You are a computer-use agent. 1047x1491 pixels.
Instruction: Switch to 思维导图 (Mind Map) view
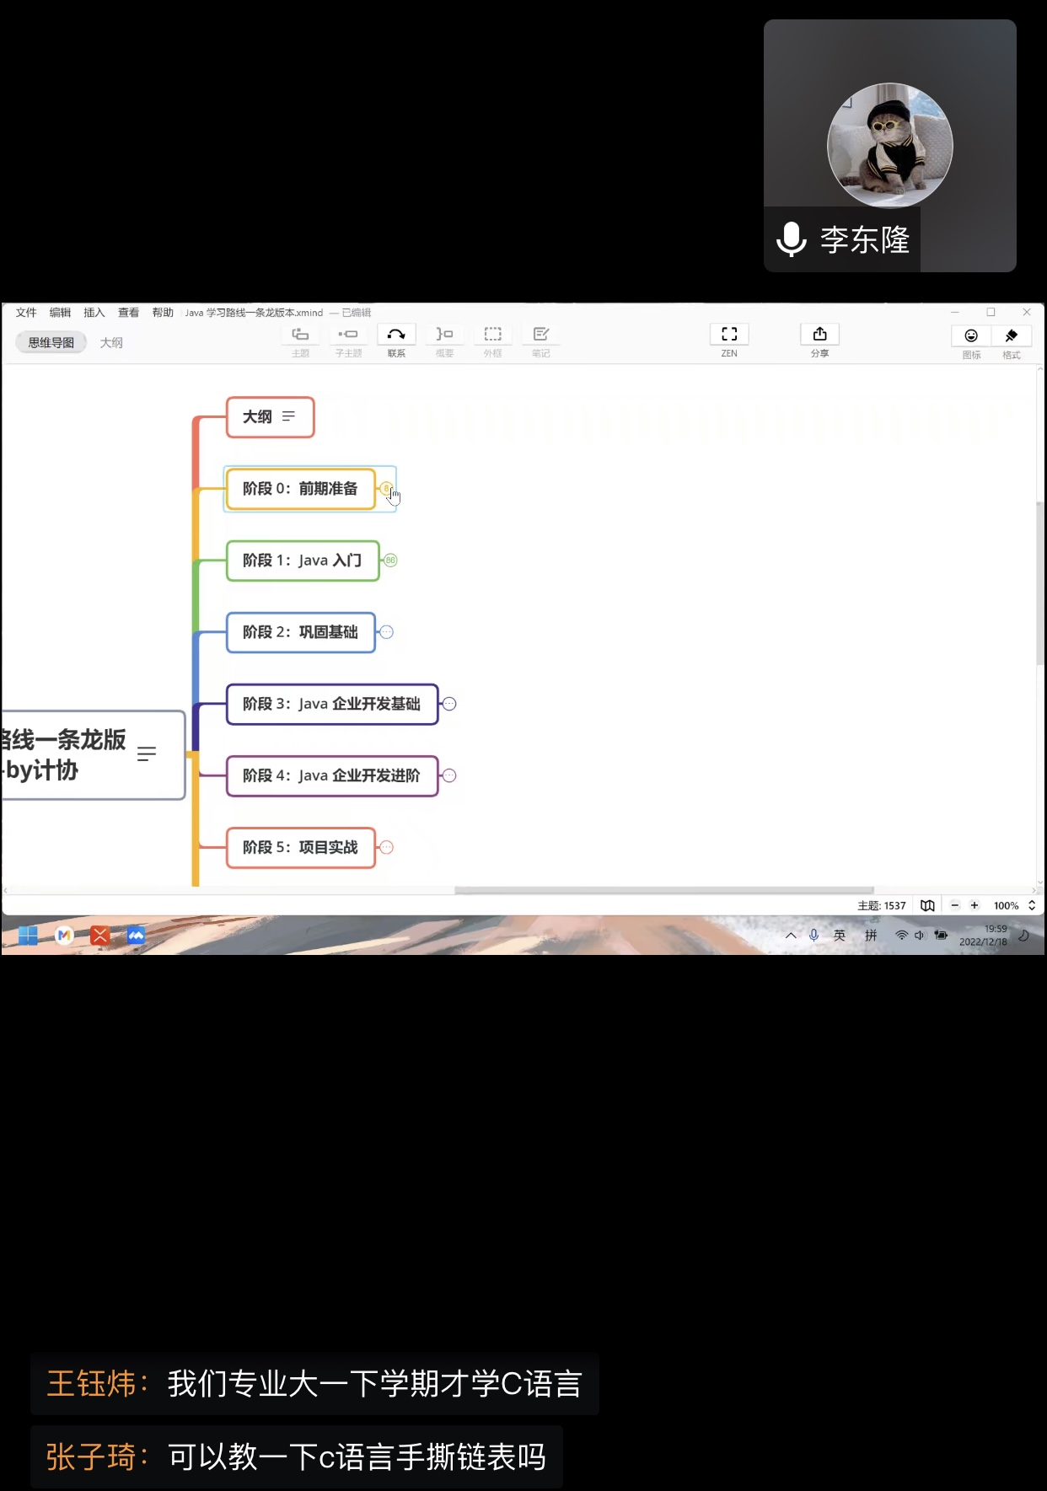[51, 343]
